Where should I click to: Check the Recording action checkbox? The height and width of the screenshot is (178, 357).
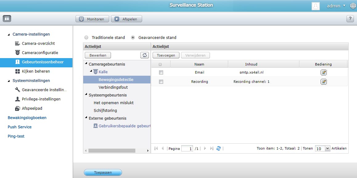point(161,82)
